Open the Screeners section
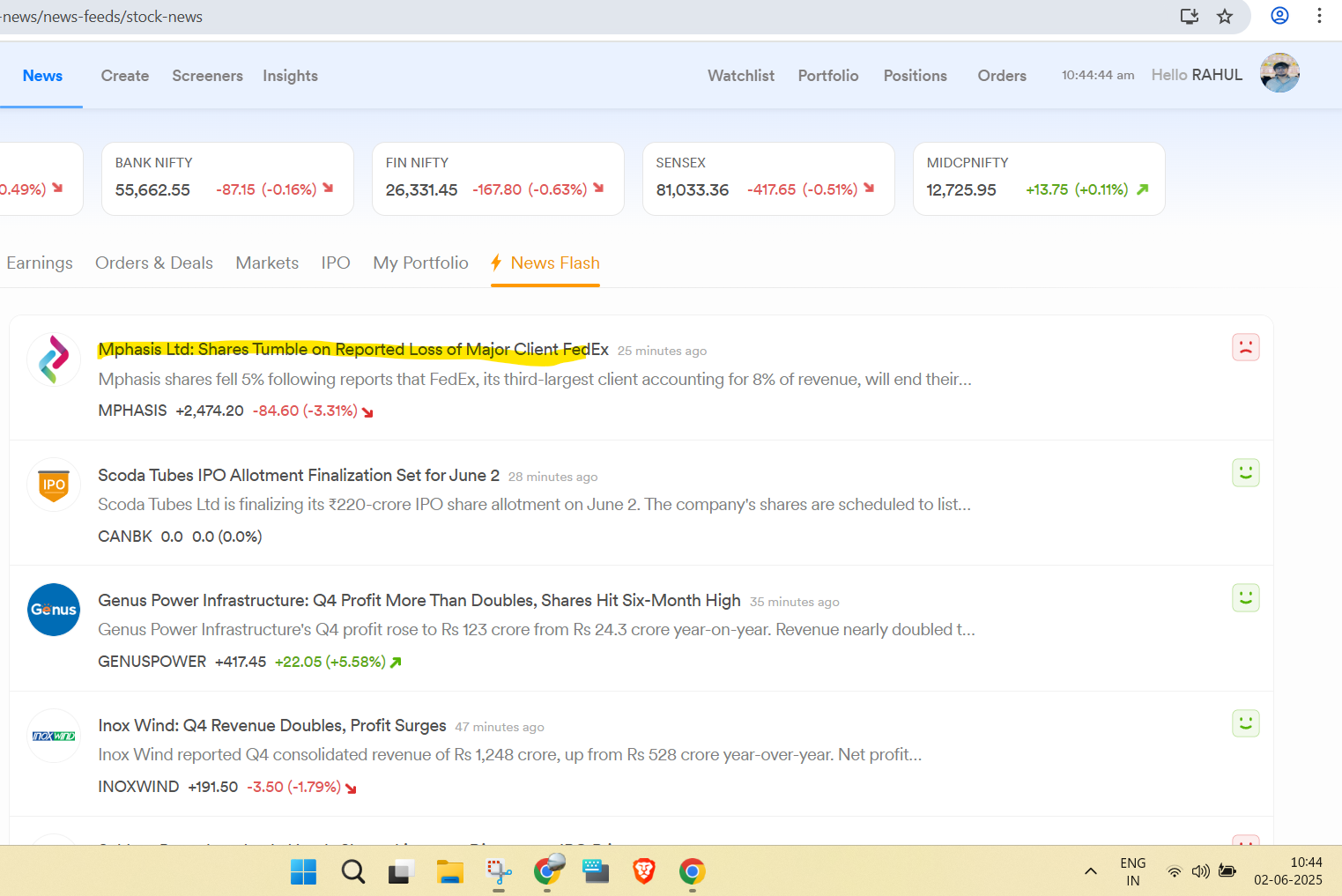Viewport: 1342px width, 896px height. [208, 76]
